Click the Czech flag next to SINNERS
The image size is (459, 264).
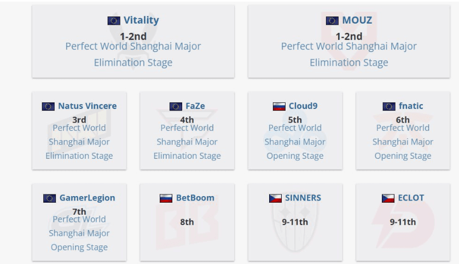tap(275, 198)
